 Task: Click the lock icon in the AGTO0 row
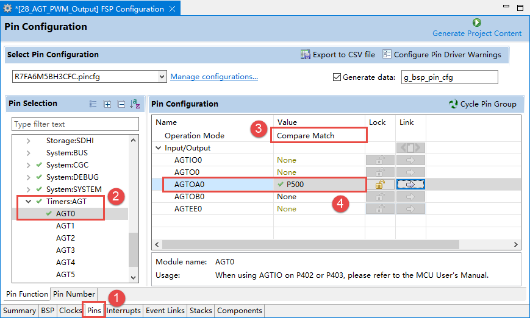click(x=380, y=172)
